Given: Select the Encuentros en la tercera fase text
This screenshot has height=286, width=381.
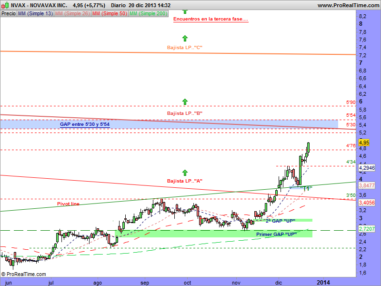Looking at the screenshot, I should click(x=211, y=20).
